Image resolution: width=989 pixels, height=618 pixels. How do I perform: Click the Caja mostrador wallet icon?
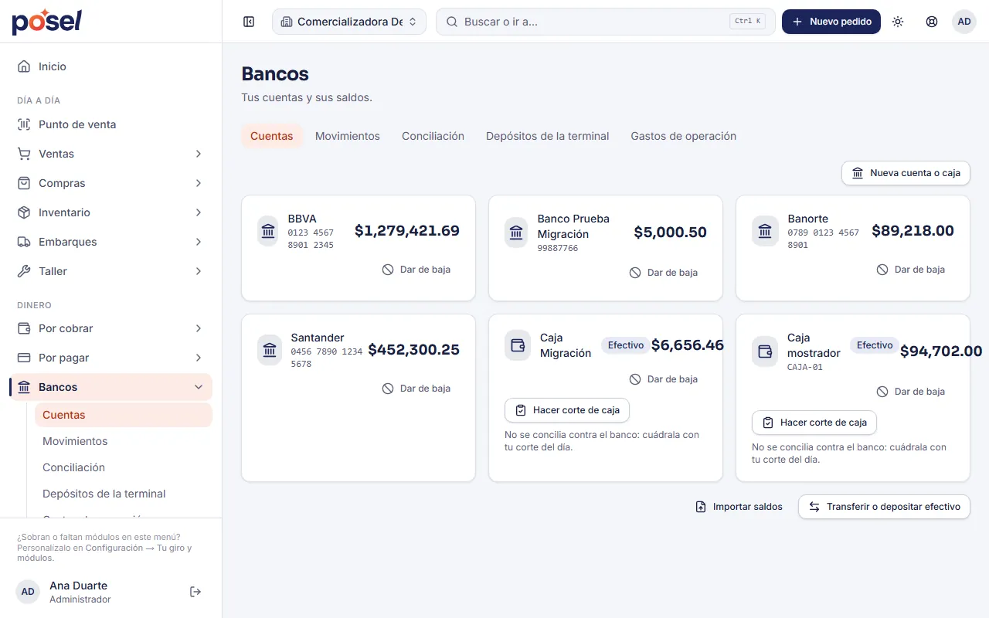(x=765, y=351)
